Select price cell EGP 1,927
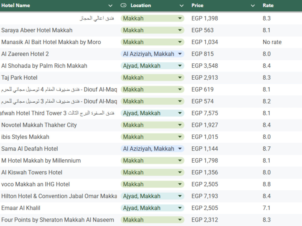 click(205, 125)
